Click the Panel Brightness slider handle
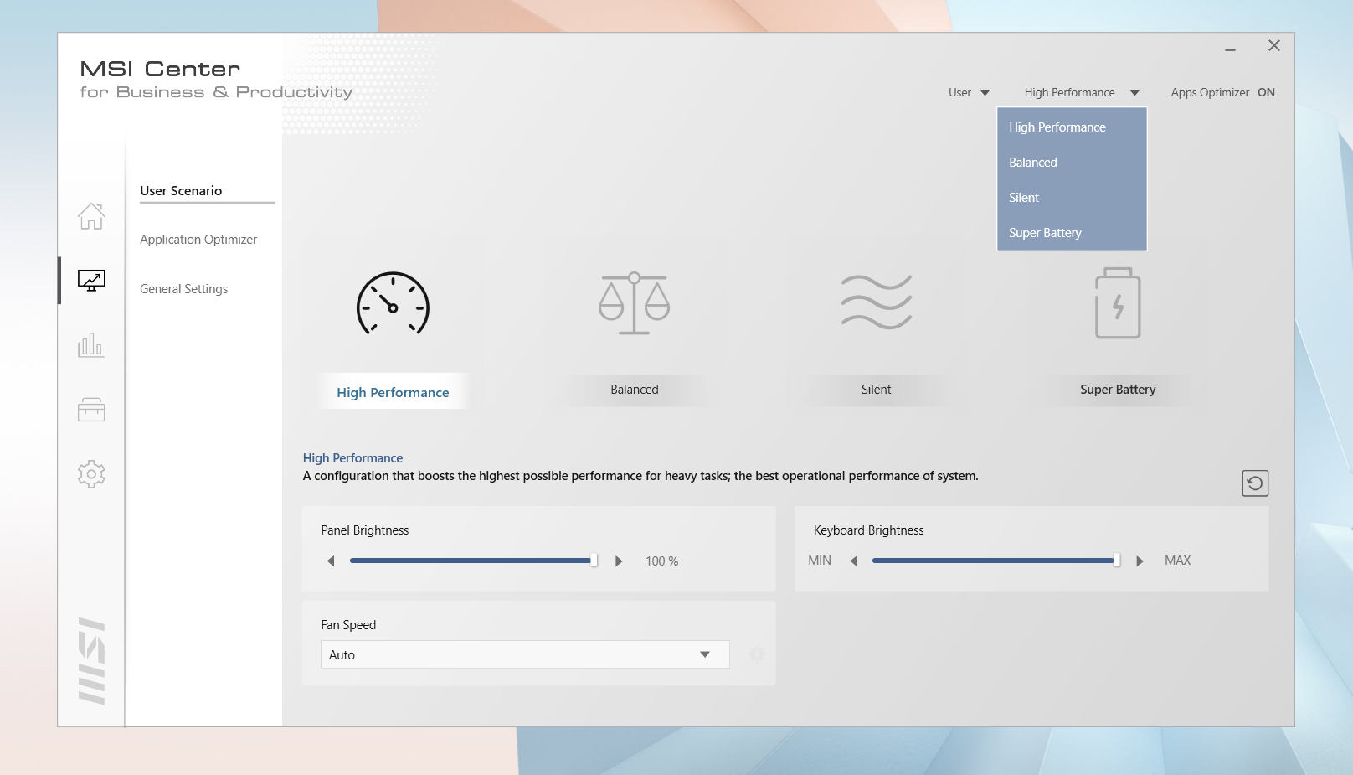1353x775 pixels. tap(594, 561)
